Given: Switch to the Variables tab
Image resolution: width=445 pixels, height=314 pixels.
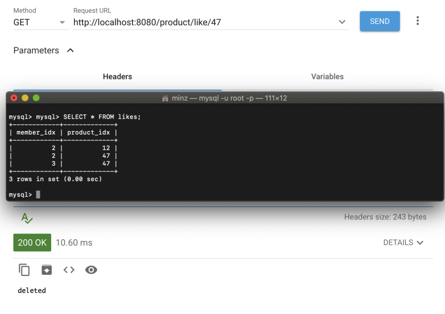Looking at the screenshot, I should click(327, 76).
